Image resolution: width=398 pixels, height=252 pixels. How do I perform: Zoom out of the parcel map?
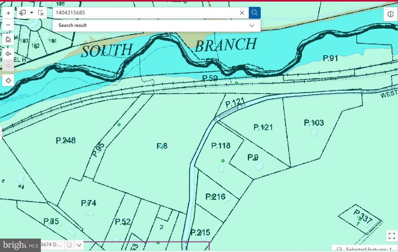pos(8,25)
